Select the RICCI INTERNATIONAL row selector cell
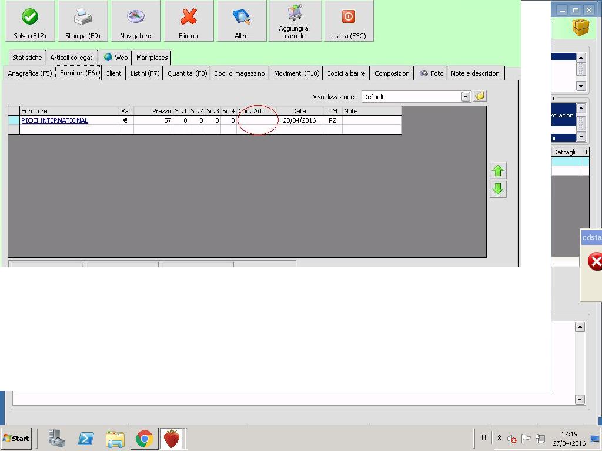 point(14,120)
